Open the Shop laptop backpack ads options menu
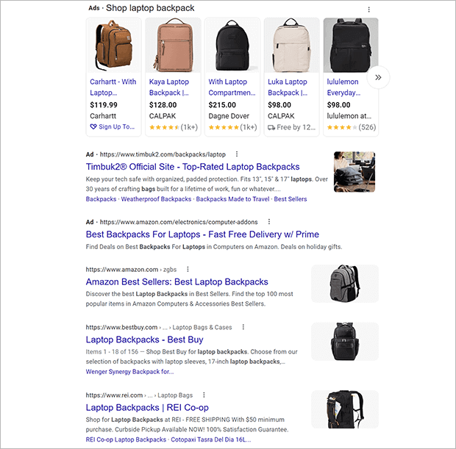The height and width of the screenshot is (449, 456). [x=368, y=10]
